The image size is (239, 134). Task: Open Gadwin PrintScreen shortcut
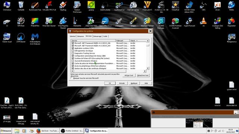click(77, 7)
